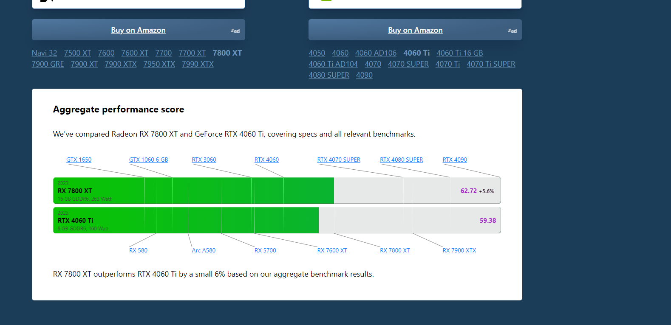Open the 7600 XT link in the AMD list
Screen dimensions: 671x325
coord(135,53)
